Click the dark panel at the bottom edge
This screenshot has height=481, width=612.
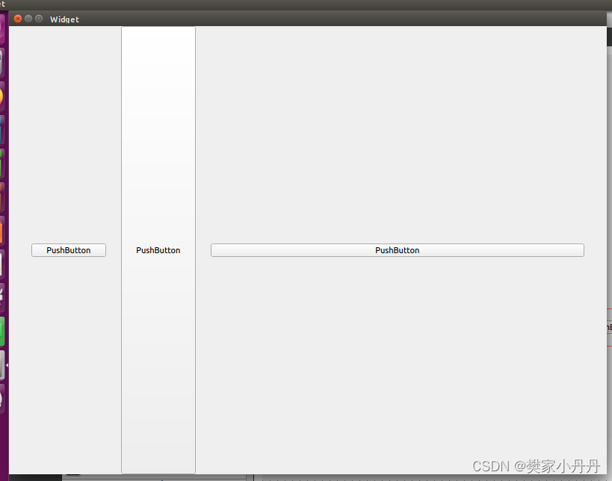click(x=299, y=477)
